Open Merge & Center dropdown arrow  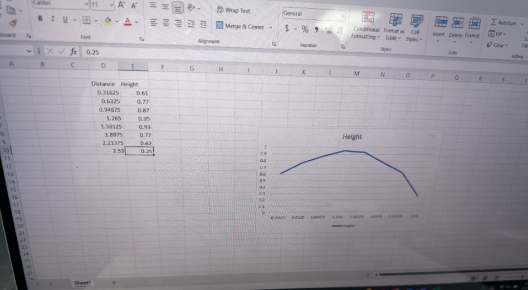pyautogui.click(x=270, y=27)
